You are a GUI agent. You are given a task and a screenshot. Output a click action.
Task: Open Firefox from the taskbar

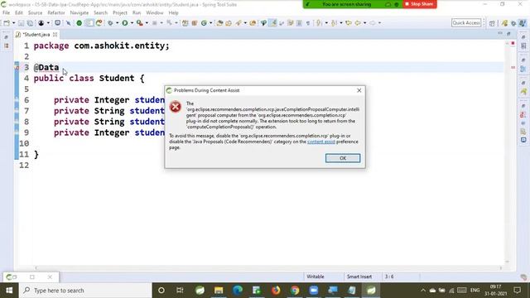pos(276,291)
